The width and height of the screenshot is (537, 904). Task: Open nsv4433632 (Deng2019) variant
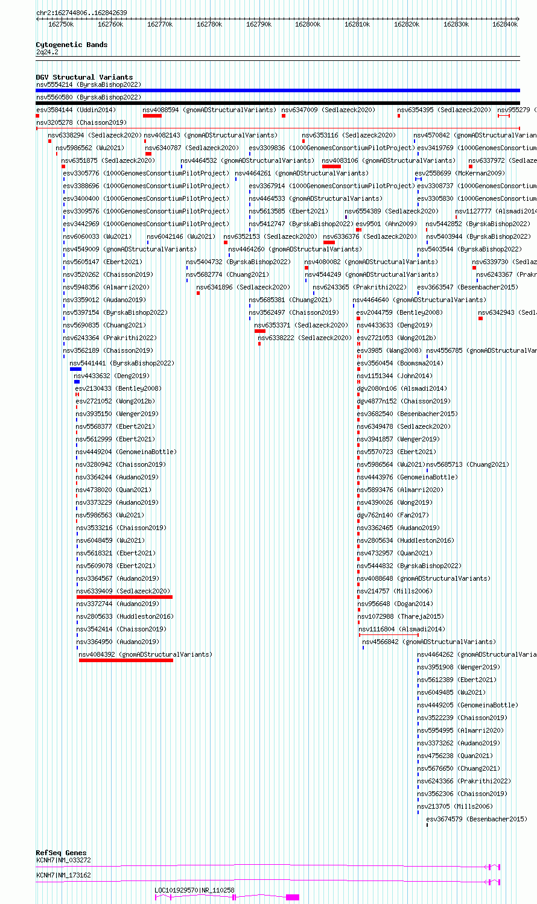click(x=112, y=376)
